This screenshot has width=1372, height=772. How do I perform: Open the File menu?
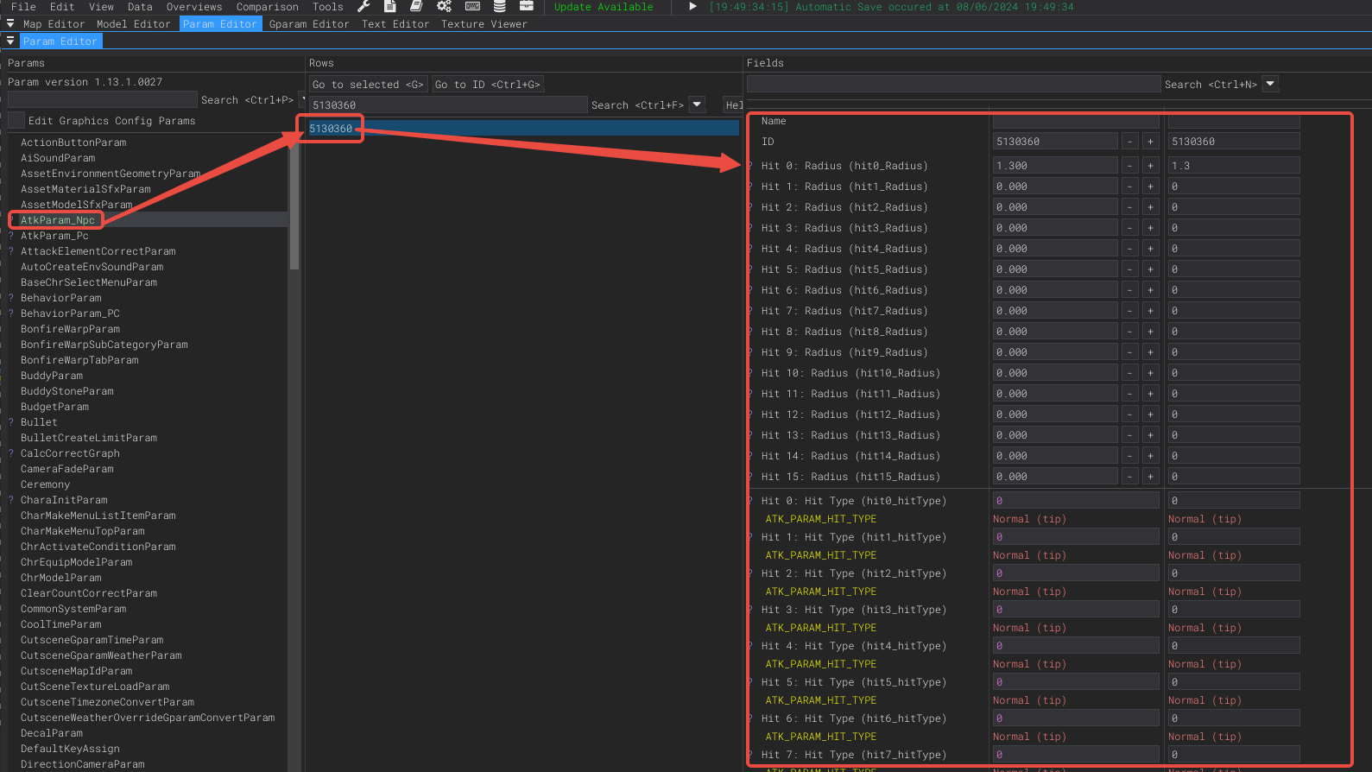[x=23, y=7]
